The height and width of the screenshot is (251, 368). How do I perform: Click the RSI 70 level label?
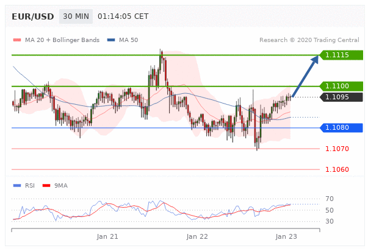330,199
